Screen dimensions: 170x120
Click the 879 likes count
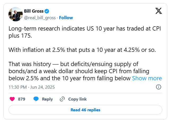(21, 99)
